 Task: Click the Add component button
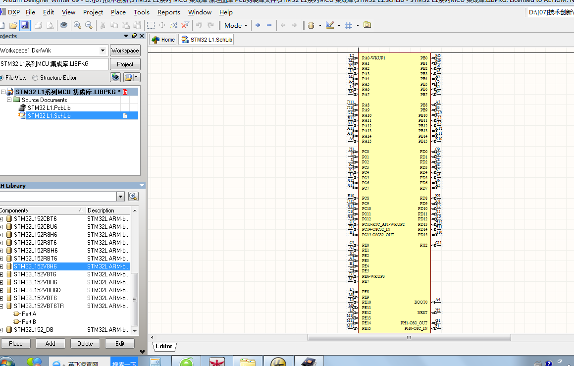pos(51,344)
